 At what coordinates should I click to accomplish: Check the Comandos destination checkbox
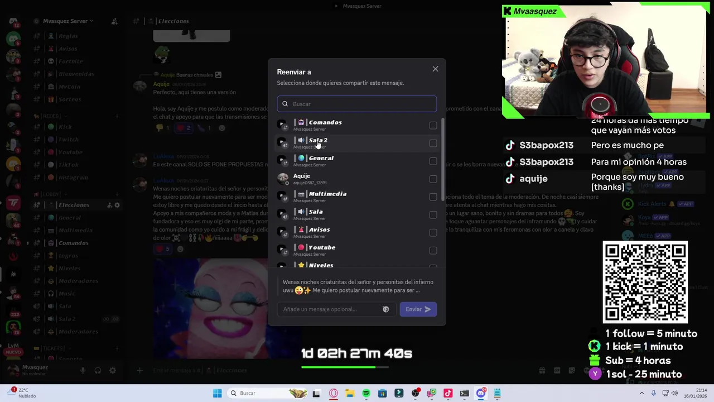click(433, 126)
